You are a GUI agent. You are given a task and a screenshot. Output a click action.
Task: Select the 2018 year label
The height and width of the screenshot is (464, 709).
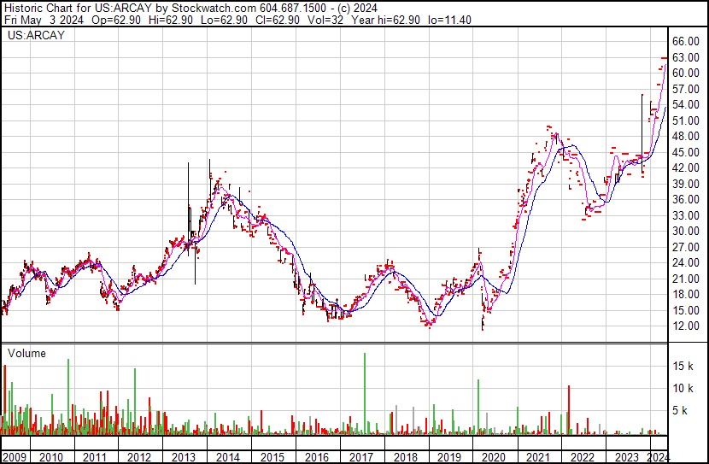pyautogui.click(x=405, y=457)
